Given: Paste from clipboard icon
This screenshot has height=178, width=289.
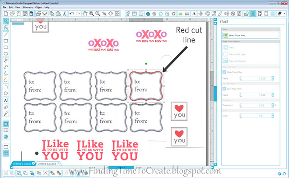Looking at the screenshot, I should (58, 14).
